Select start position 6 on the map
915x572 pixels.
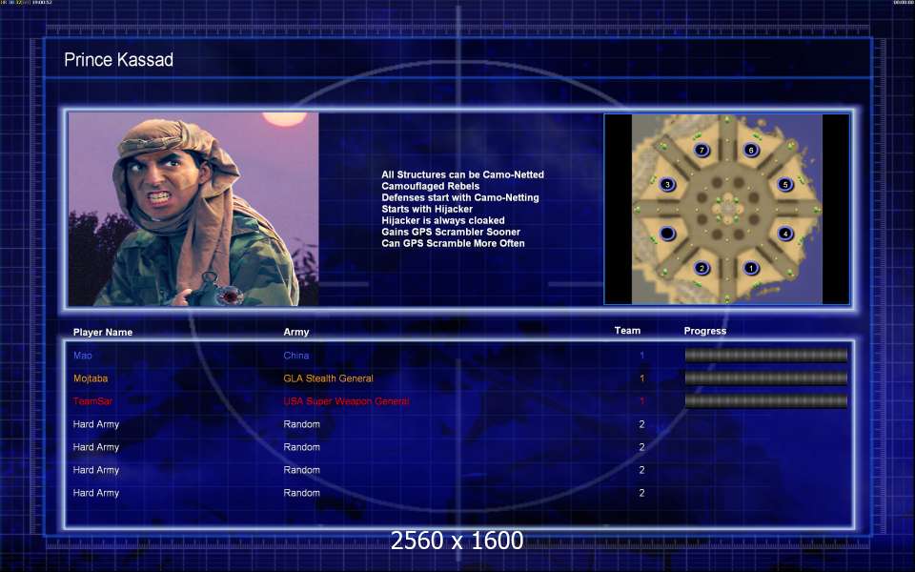point(751,150)
